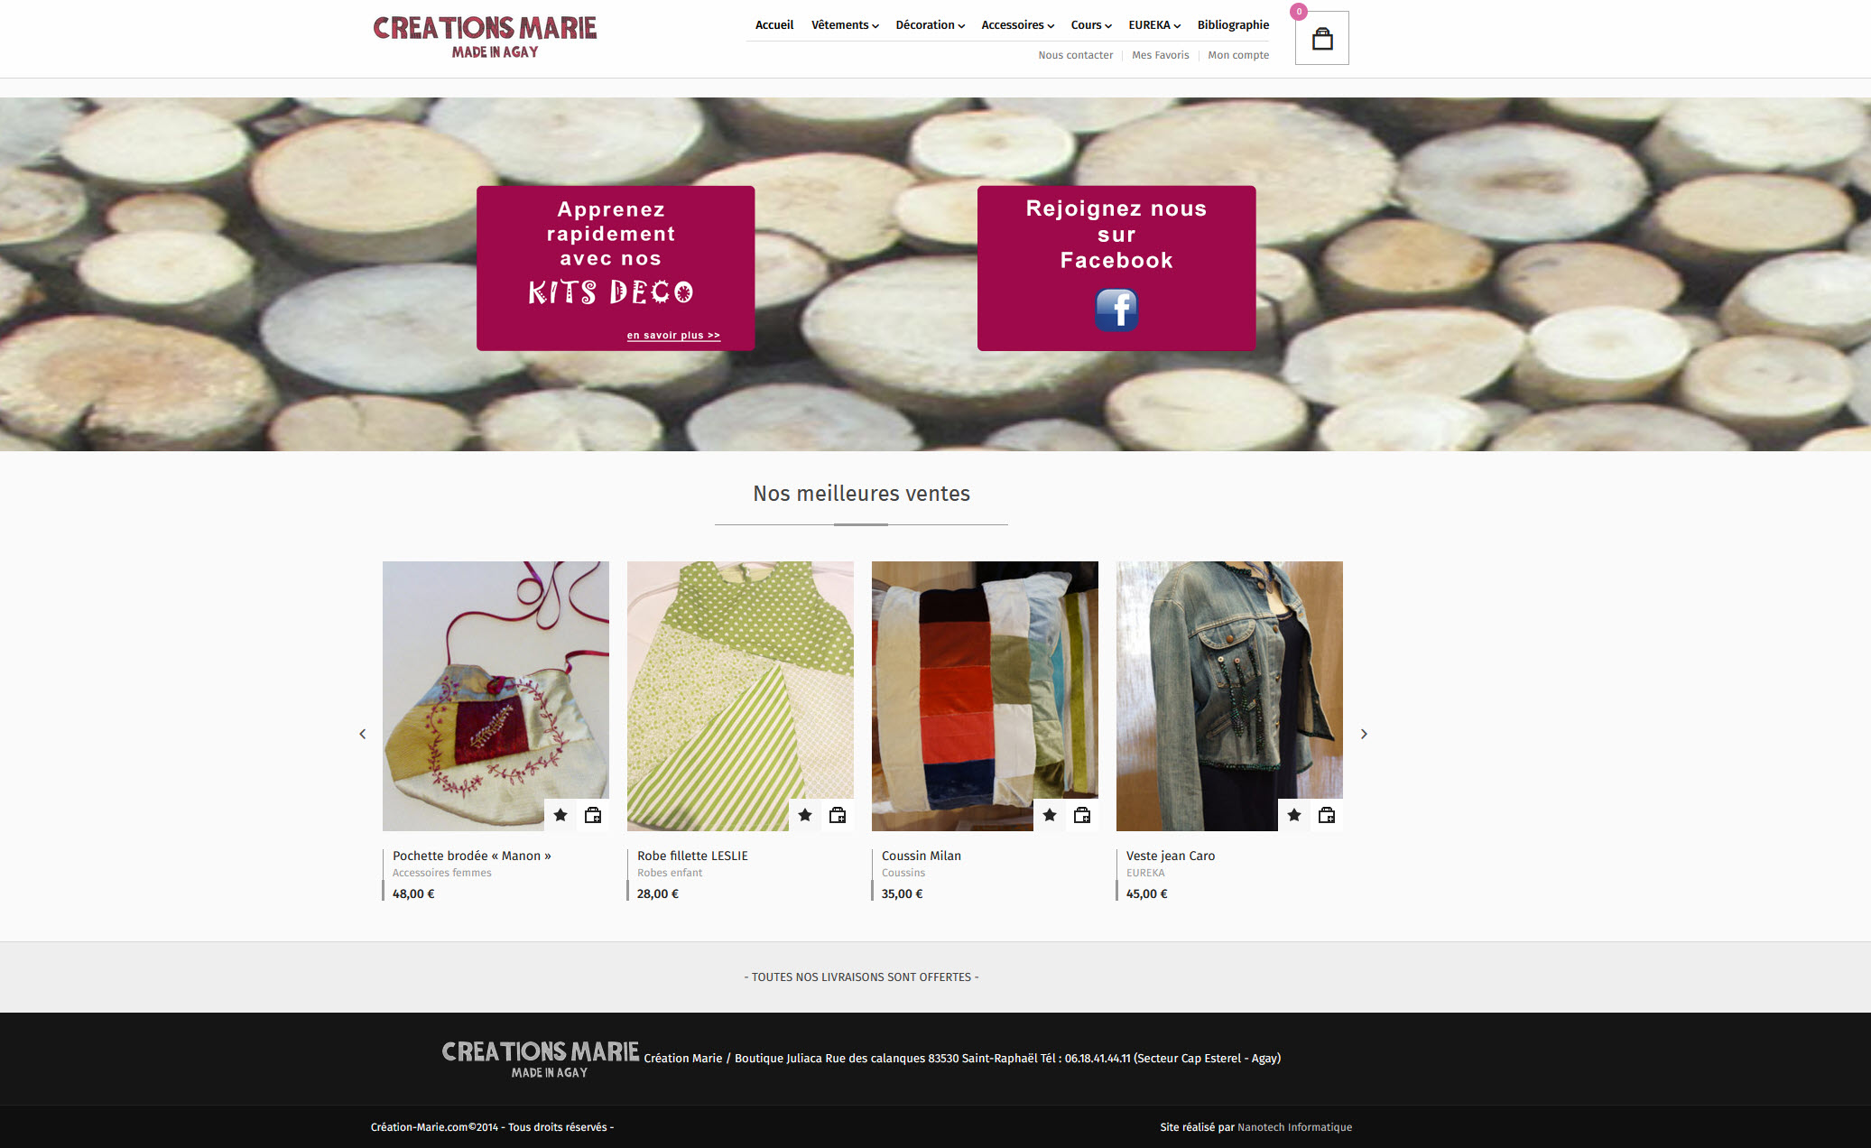The height and width of the screenshot is (1148, 1871).
Task: Go to the Accueil menu item
Action: tap(774, 25)
